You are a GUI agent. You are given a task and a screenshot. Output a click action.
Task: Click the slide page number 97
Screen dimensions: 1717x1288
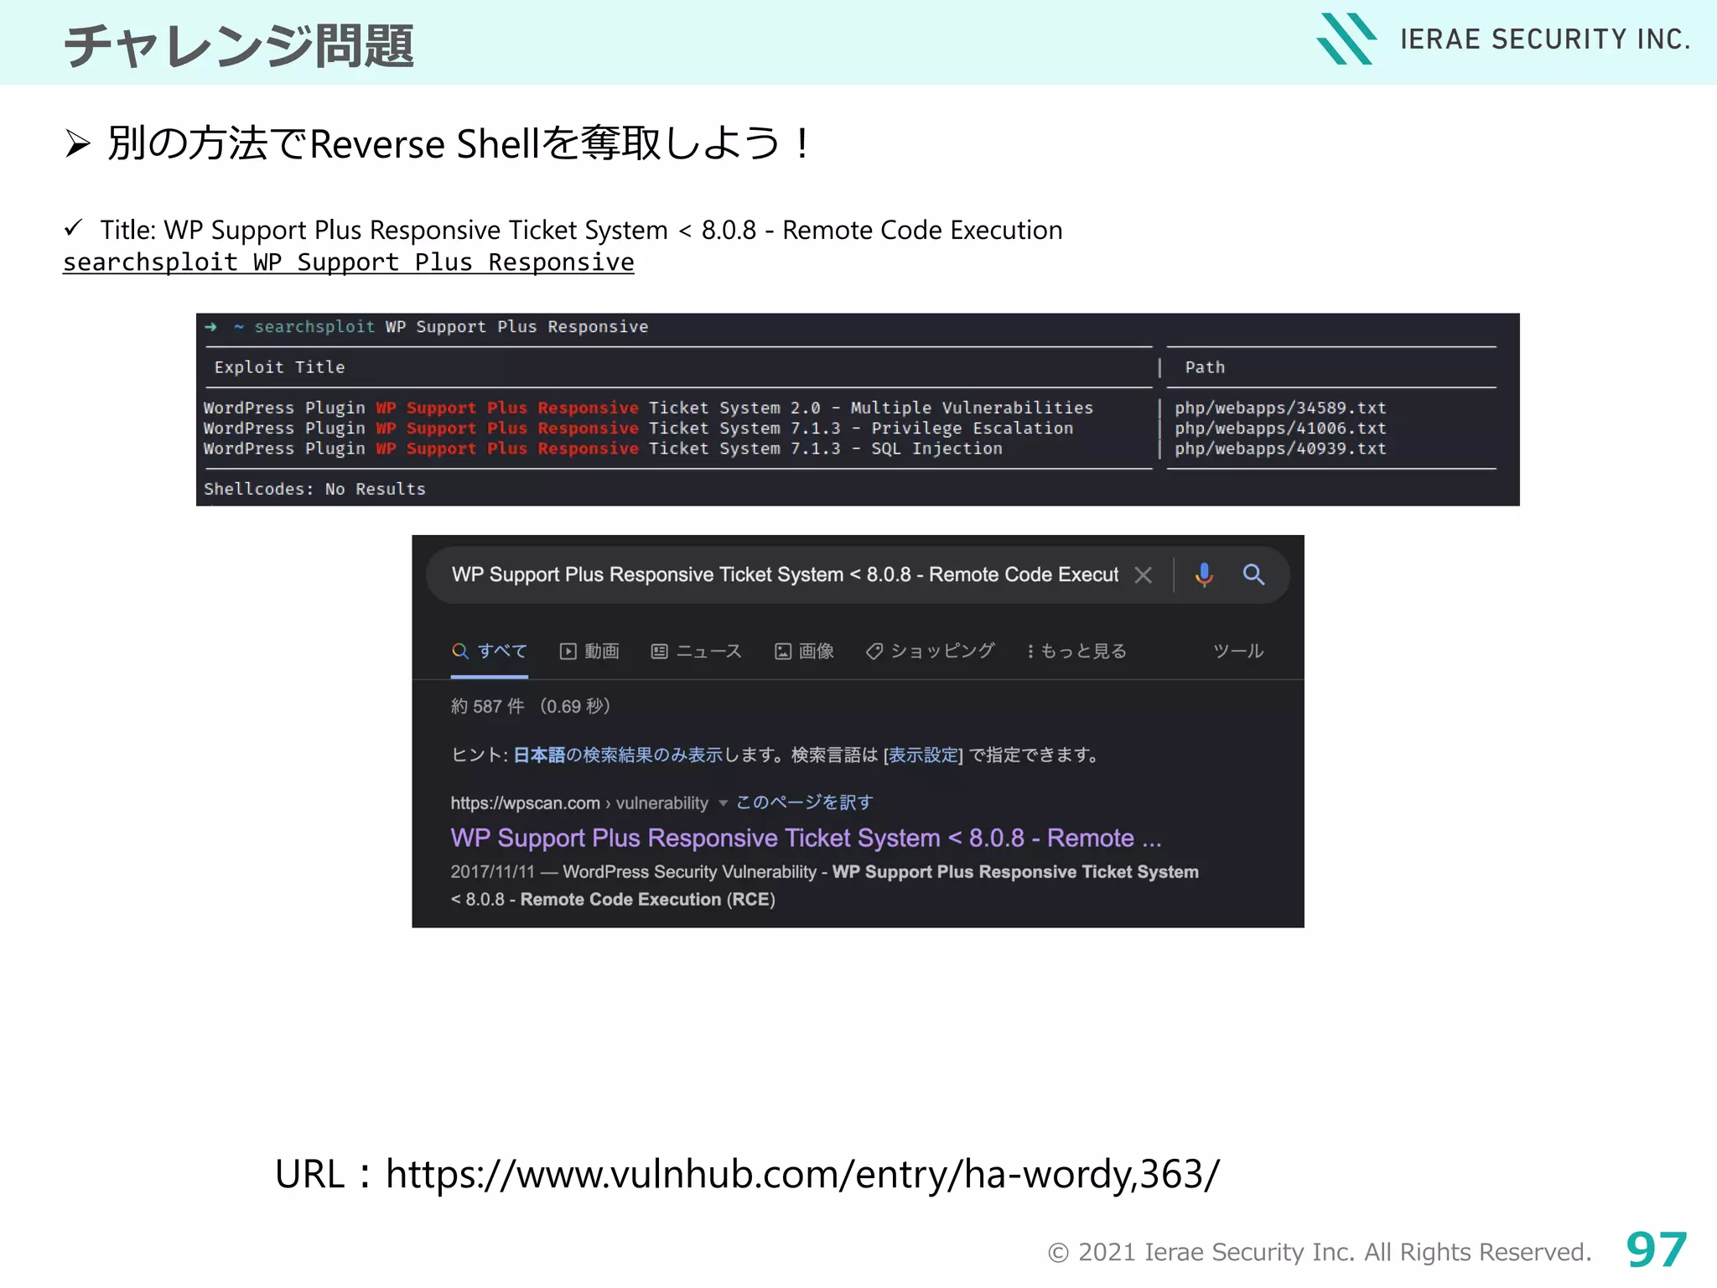click(1657, 1250)
